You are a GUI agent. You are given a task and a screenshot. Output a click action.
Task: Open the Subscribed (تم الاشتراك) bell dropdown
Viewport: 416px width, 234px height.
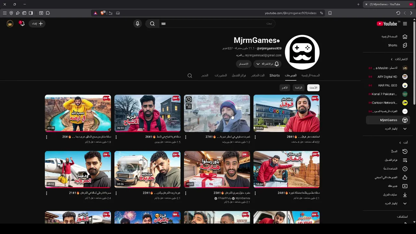tap(267, 64)
